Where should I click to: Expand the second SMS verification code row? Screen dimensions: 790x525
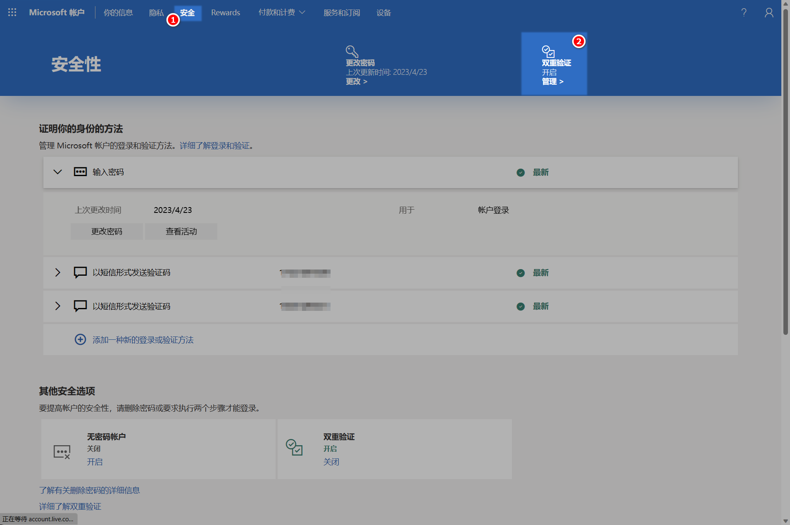[58, 306]
